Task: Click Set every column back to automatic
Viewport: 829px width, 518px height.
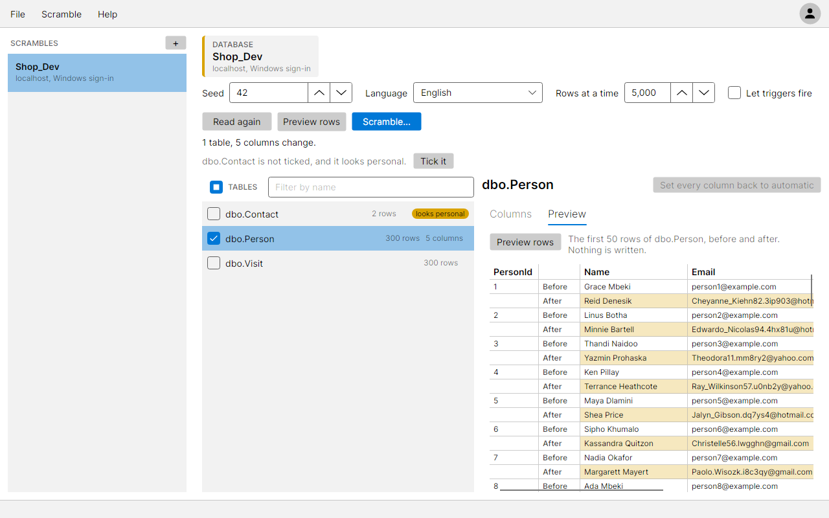Action: point(737,185)
